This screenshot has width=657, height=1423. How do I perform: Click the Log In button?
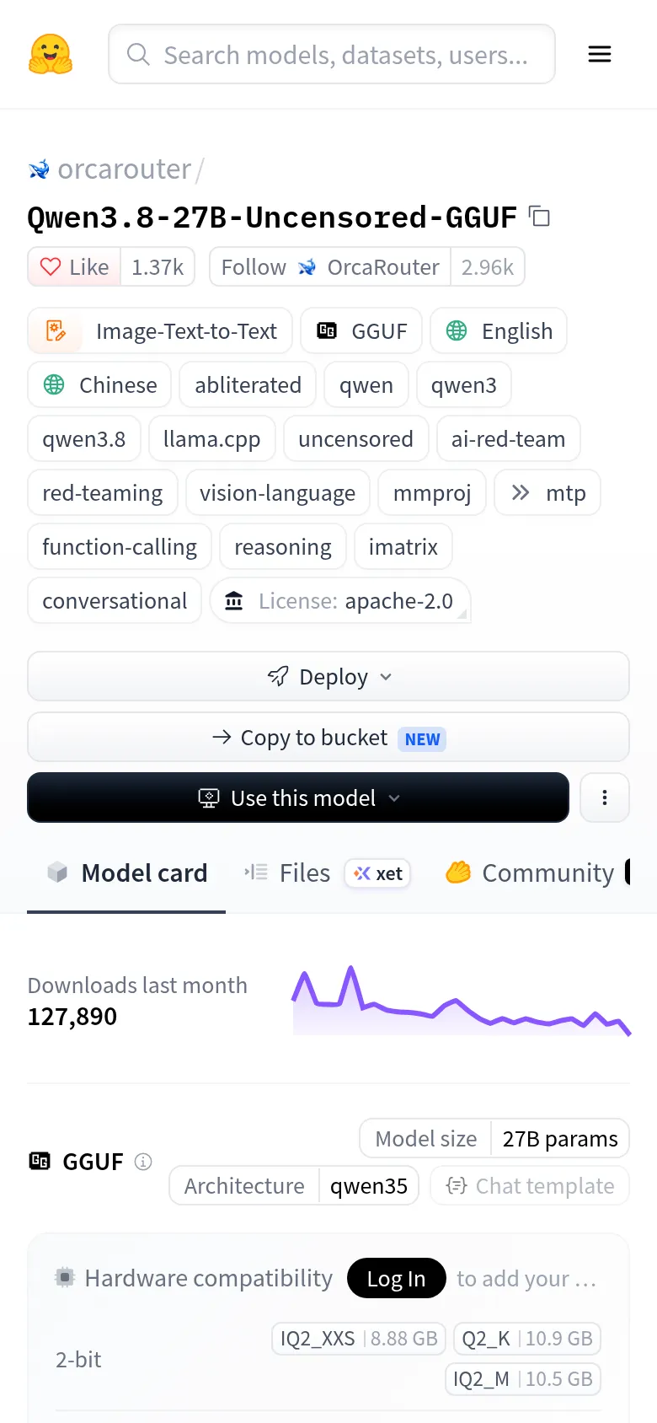pyautogui.click(x=396, y=1279)
